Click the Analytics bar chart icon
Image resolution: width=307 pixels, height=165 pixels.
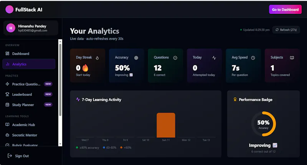point(8,64)
